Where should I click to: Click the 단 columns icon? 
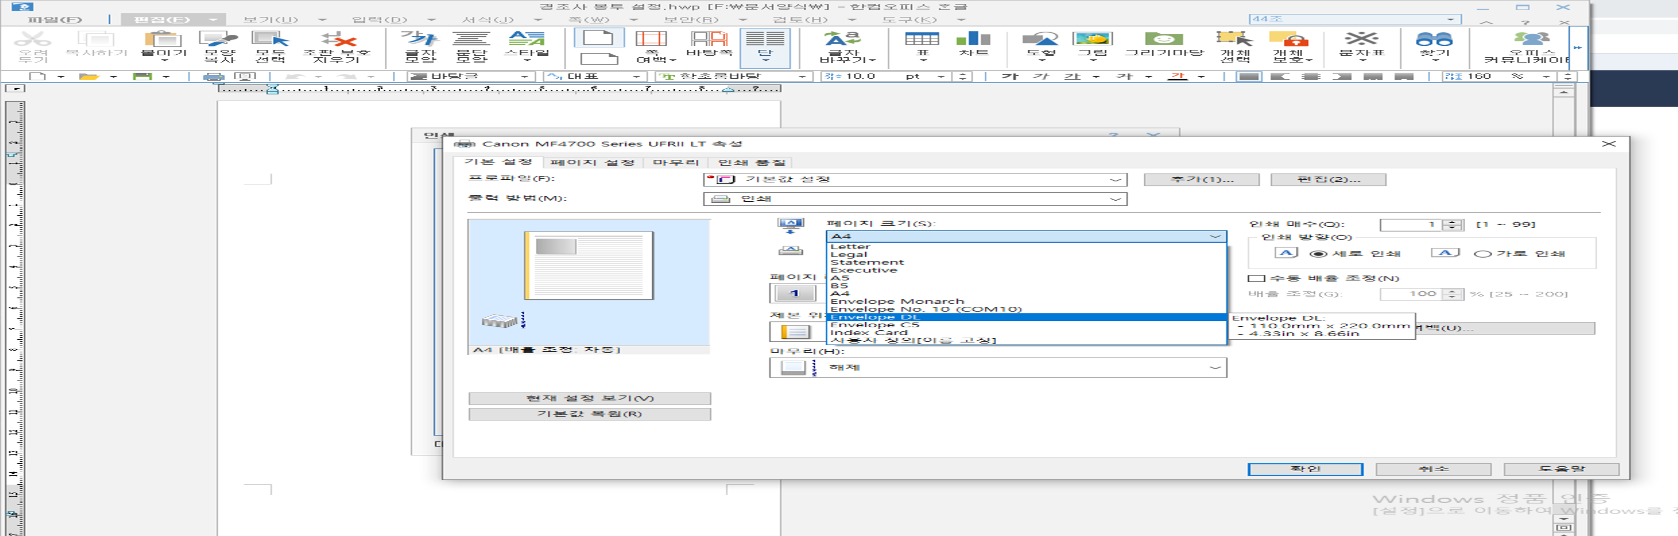click(764, 39)
